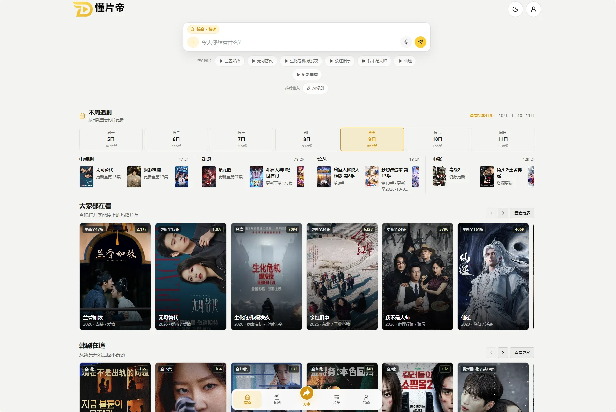Click 查看更多 for 大家都在看
The height and width of the screenshot is (412, 616).
pos(522,213)
